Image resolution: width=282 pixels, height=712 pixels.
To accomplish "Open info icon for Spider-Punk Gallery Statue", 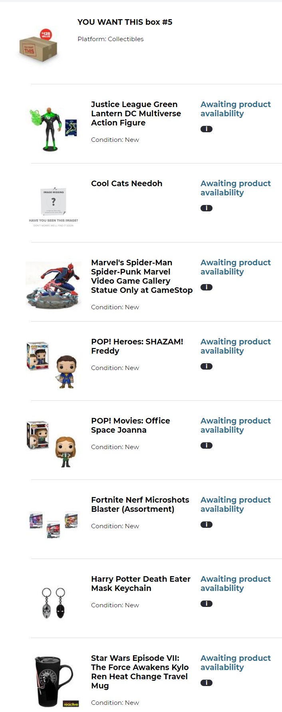I will [207, 287].
